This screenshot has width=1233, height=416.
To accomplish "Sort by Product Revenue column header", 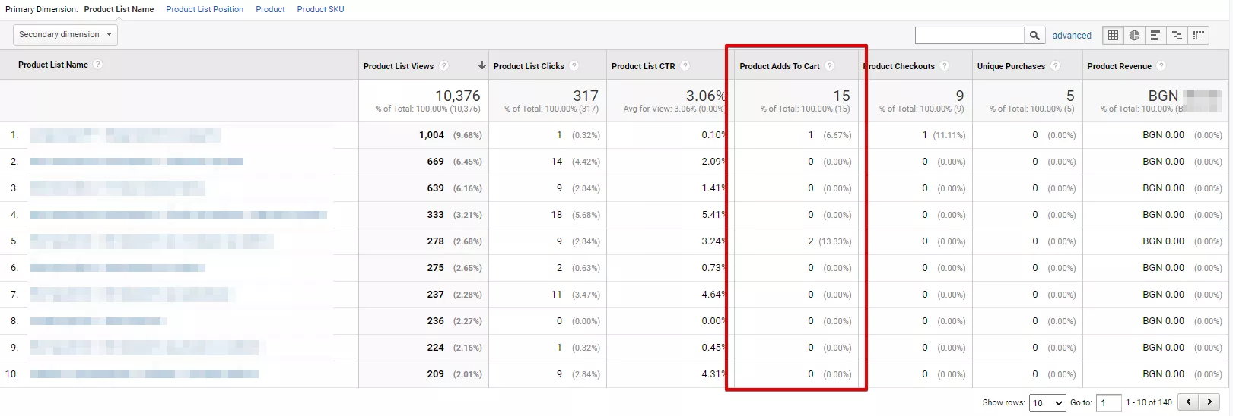I will click(x=1119, y=66).
